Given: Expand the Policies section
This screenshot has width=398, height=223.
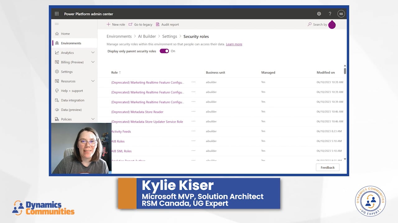Looking at the screenshot, I should (x=92, y=119).
